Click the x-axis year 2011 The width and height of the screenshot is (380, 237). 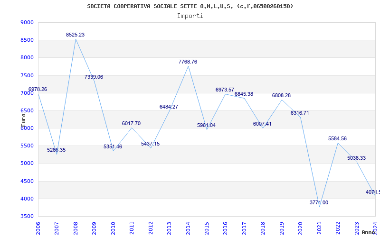click(x=132, y=228)
